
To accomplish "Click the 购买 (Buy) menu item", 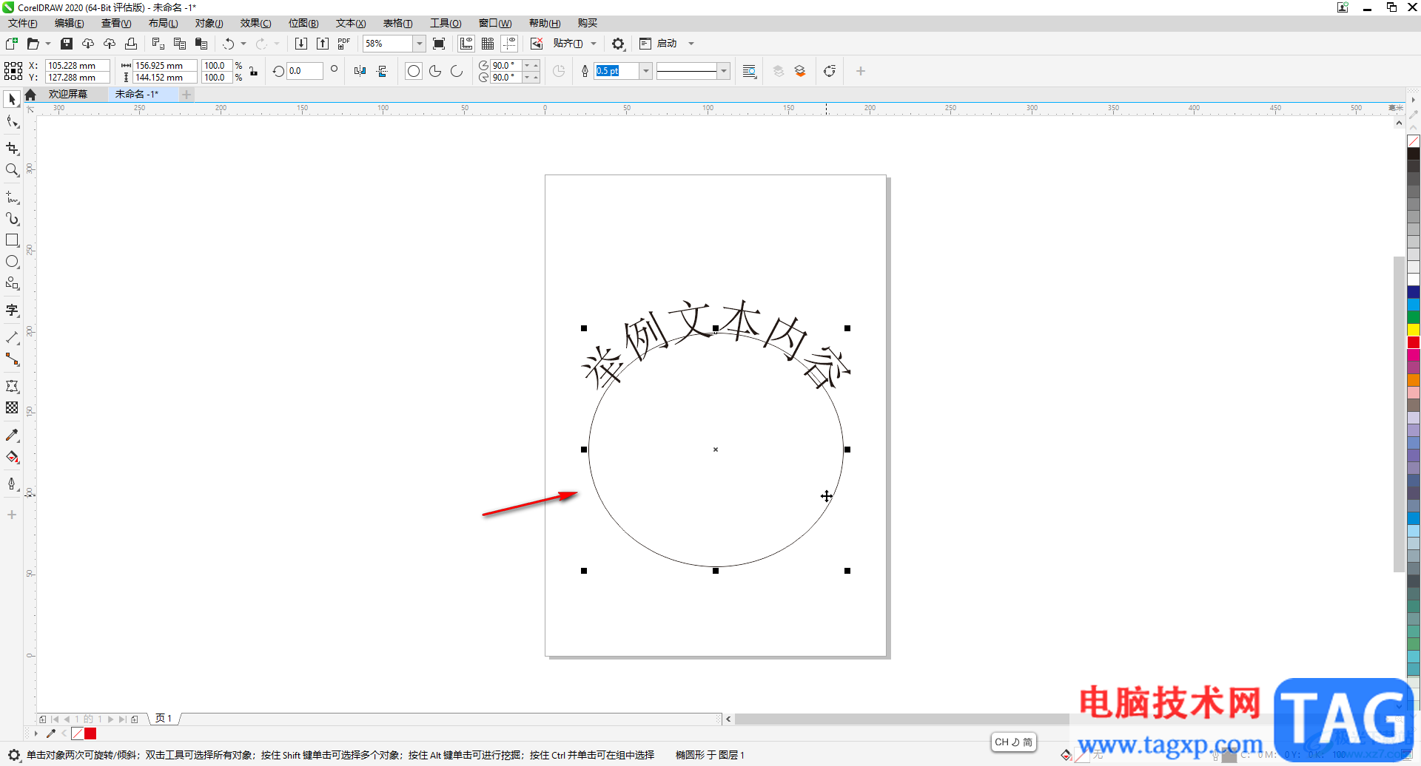I will point(587,23).
